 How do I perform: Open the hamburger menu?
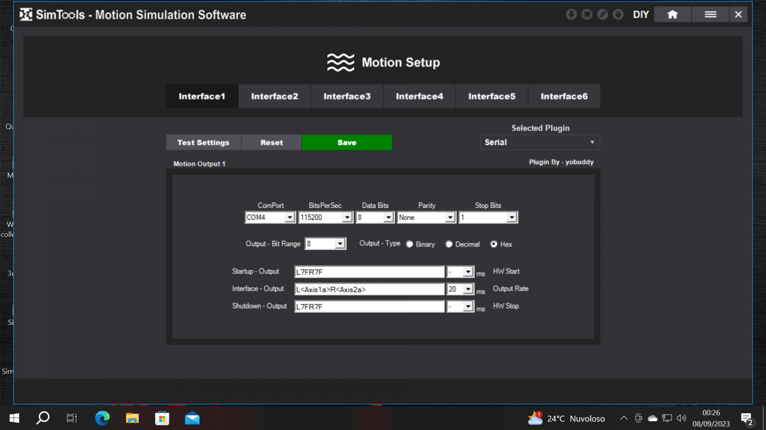710,14
